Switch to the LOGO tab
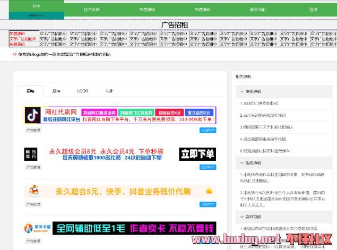The image size is (337, 250). [83, 91]
